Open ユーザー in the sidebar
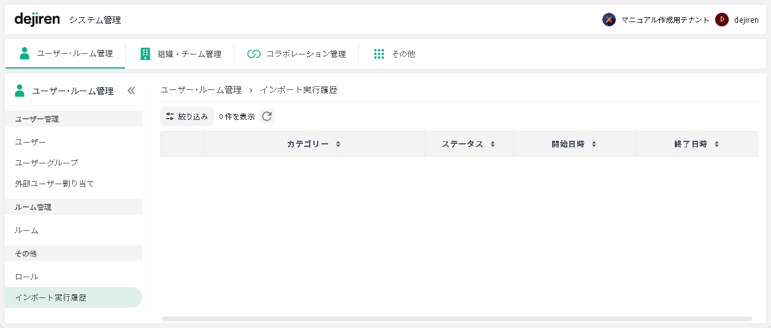This screenshot has width=771, height=328. pyautogui.click(x=31, y=142)
